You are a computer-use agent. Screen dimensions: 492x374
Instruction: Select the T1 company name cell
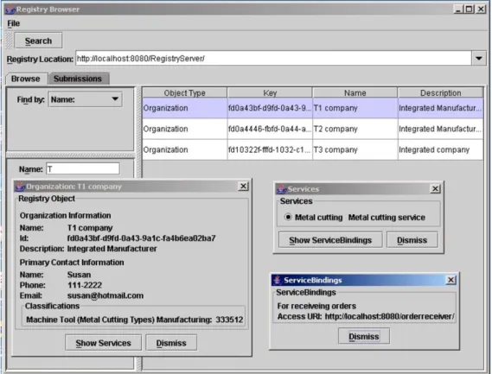click(x=355, y=108)
